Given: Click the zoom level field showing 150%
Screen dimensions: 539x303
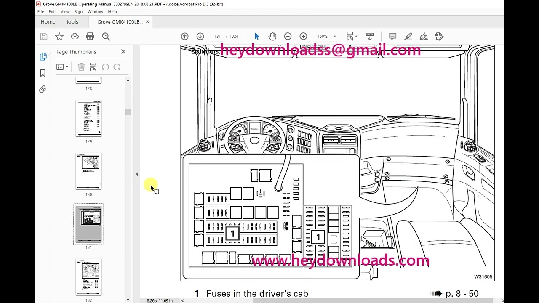Looking at the screenshot, I should [323, 37].
